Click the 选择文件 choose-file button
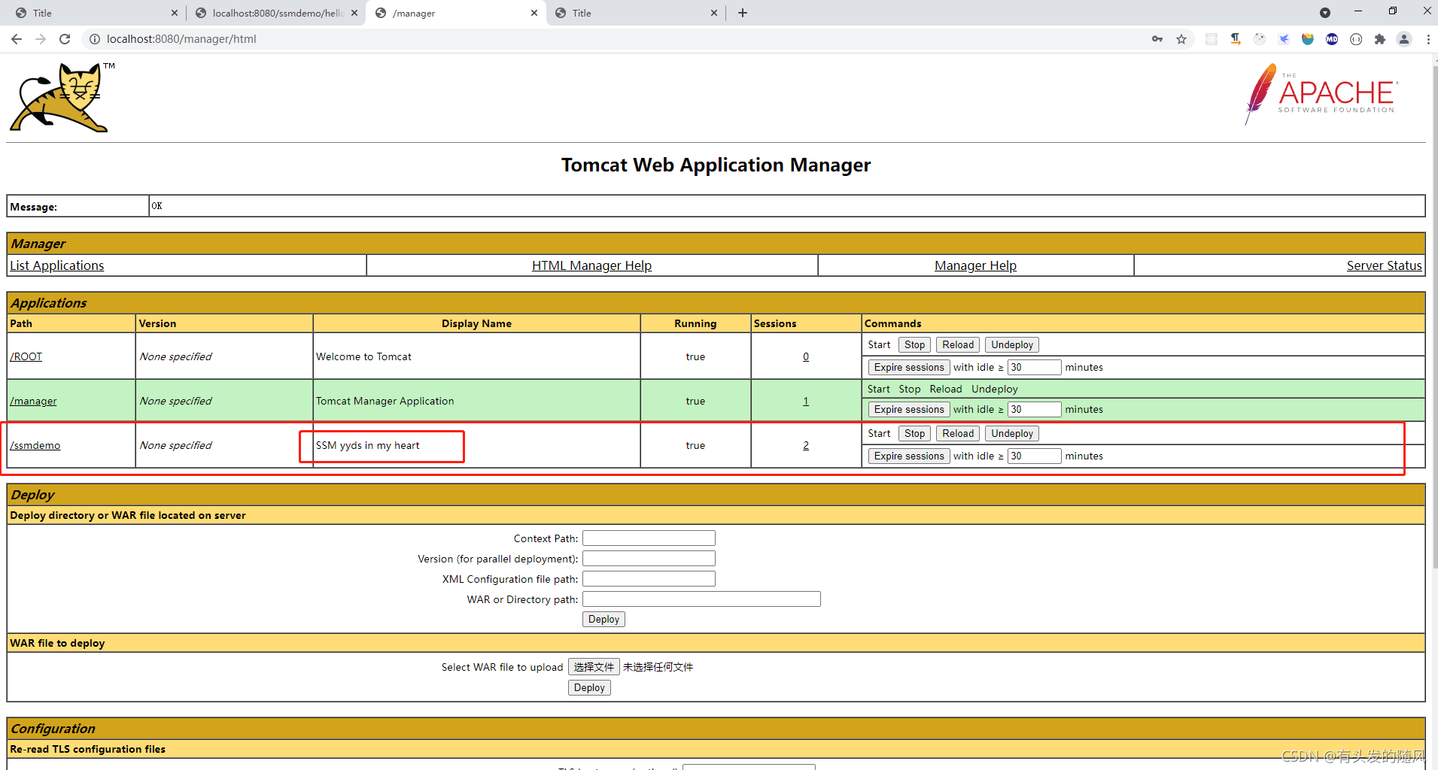The image size is (1438, 770). (x=594, y=667)
